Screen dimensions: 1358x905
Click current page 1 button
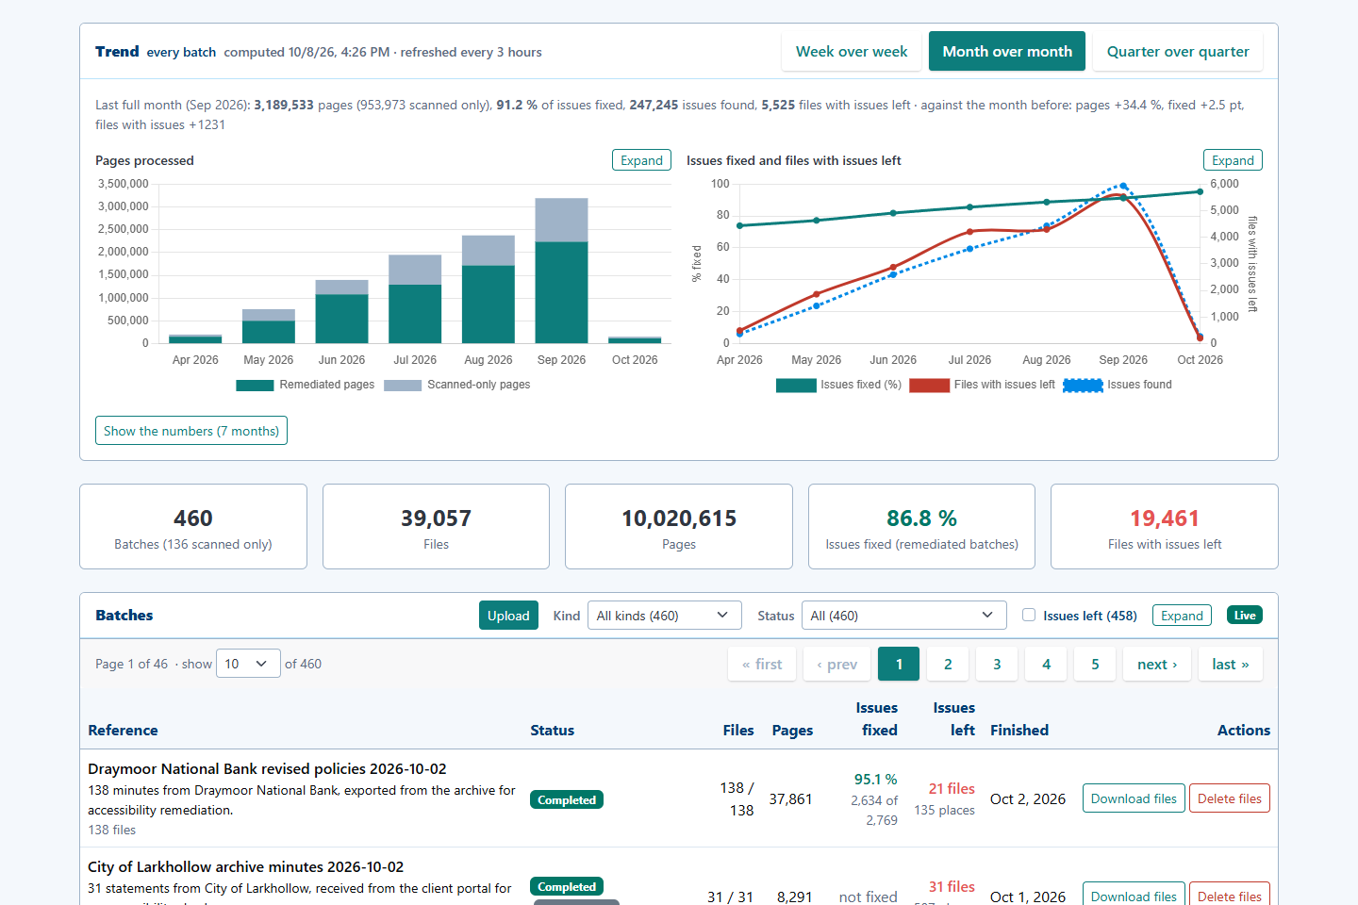(899, 665)
